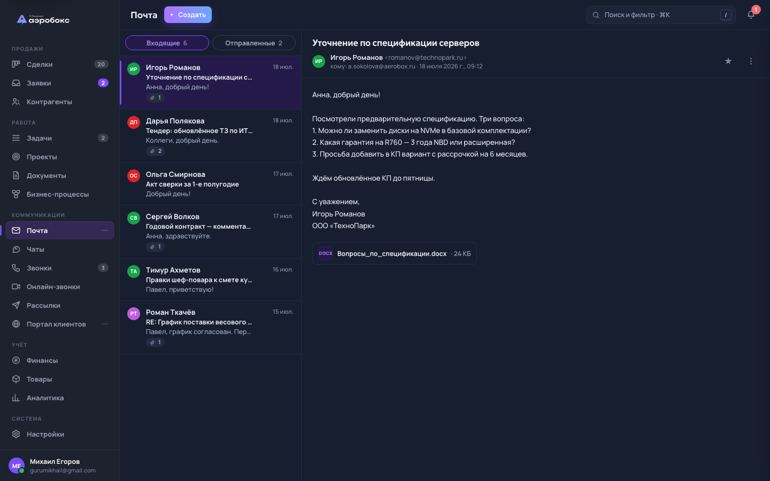Screen dimensions: 770x481
Task: Focus the Поиск и фильтр field
Action: click(x=661, y=15)
